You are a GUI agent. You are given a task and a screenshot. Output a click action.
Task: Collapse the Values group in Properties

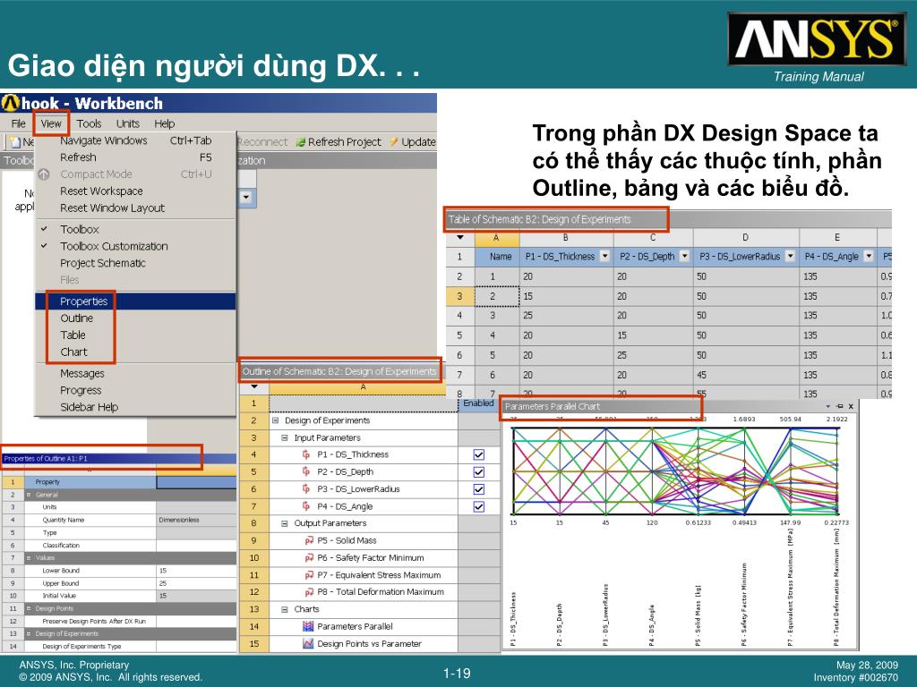coord(28,558)
